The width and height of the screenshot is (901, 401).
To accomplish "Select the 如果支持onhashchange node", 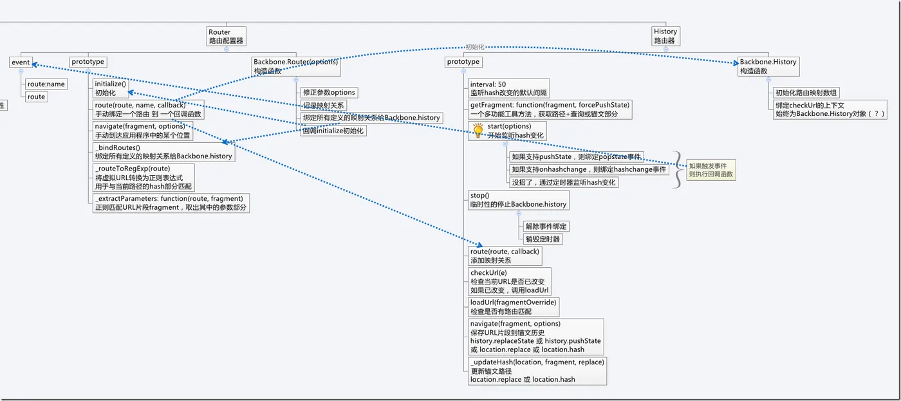I will pos(589,169).
